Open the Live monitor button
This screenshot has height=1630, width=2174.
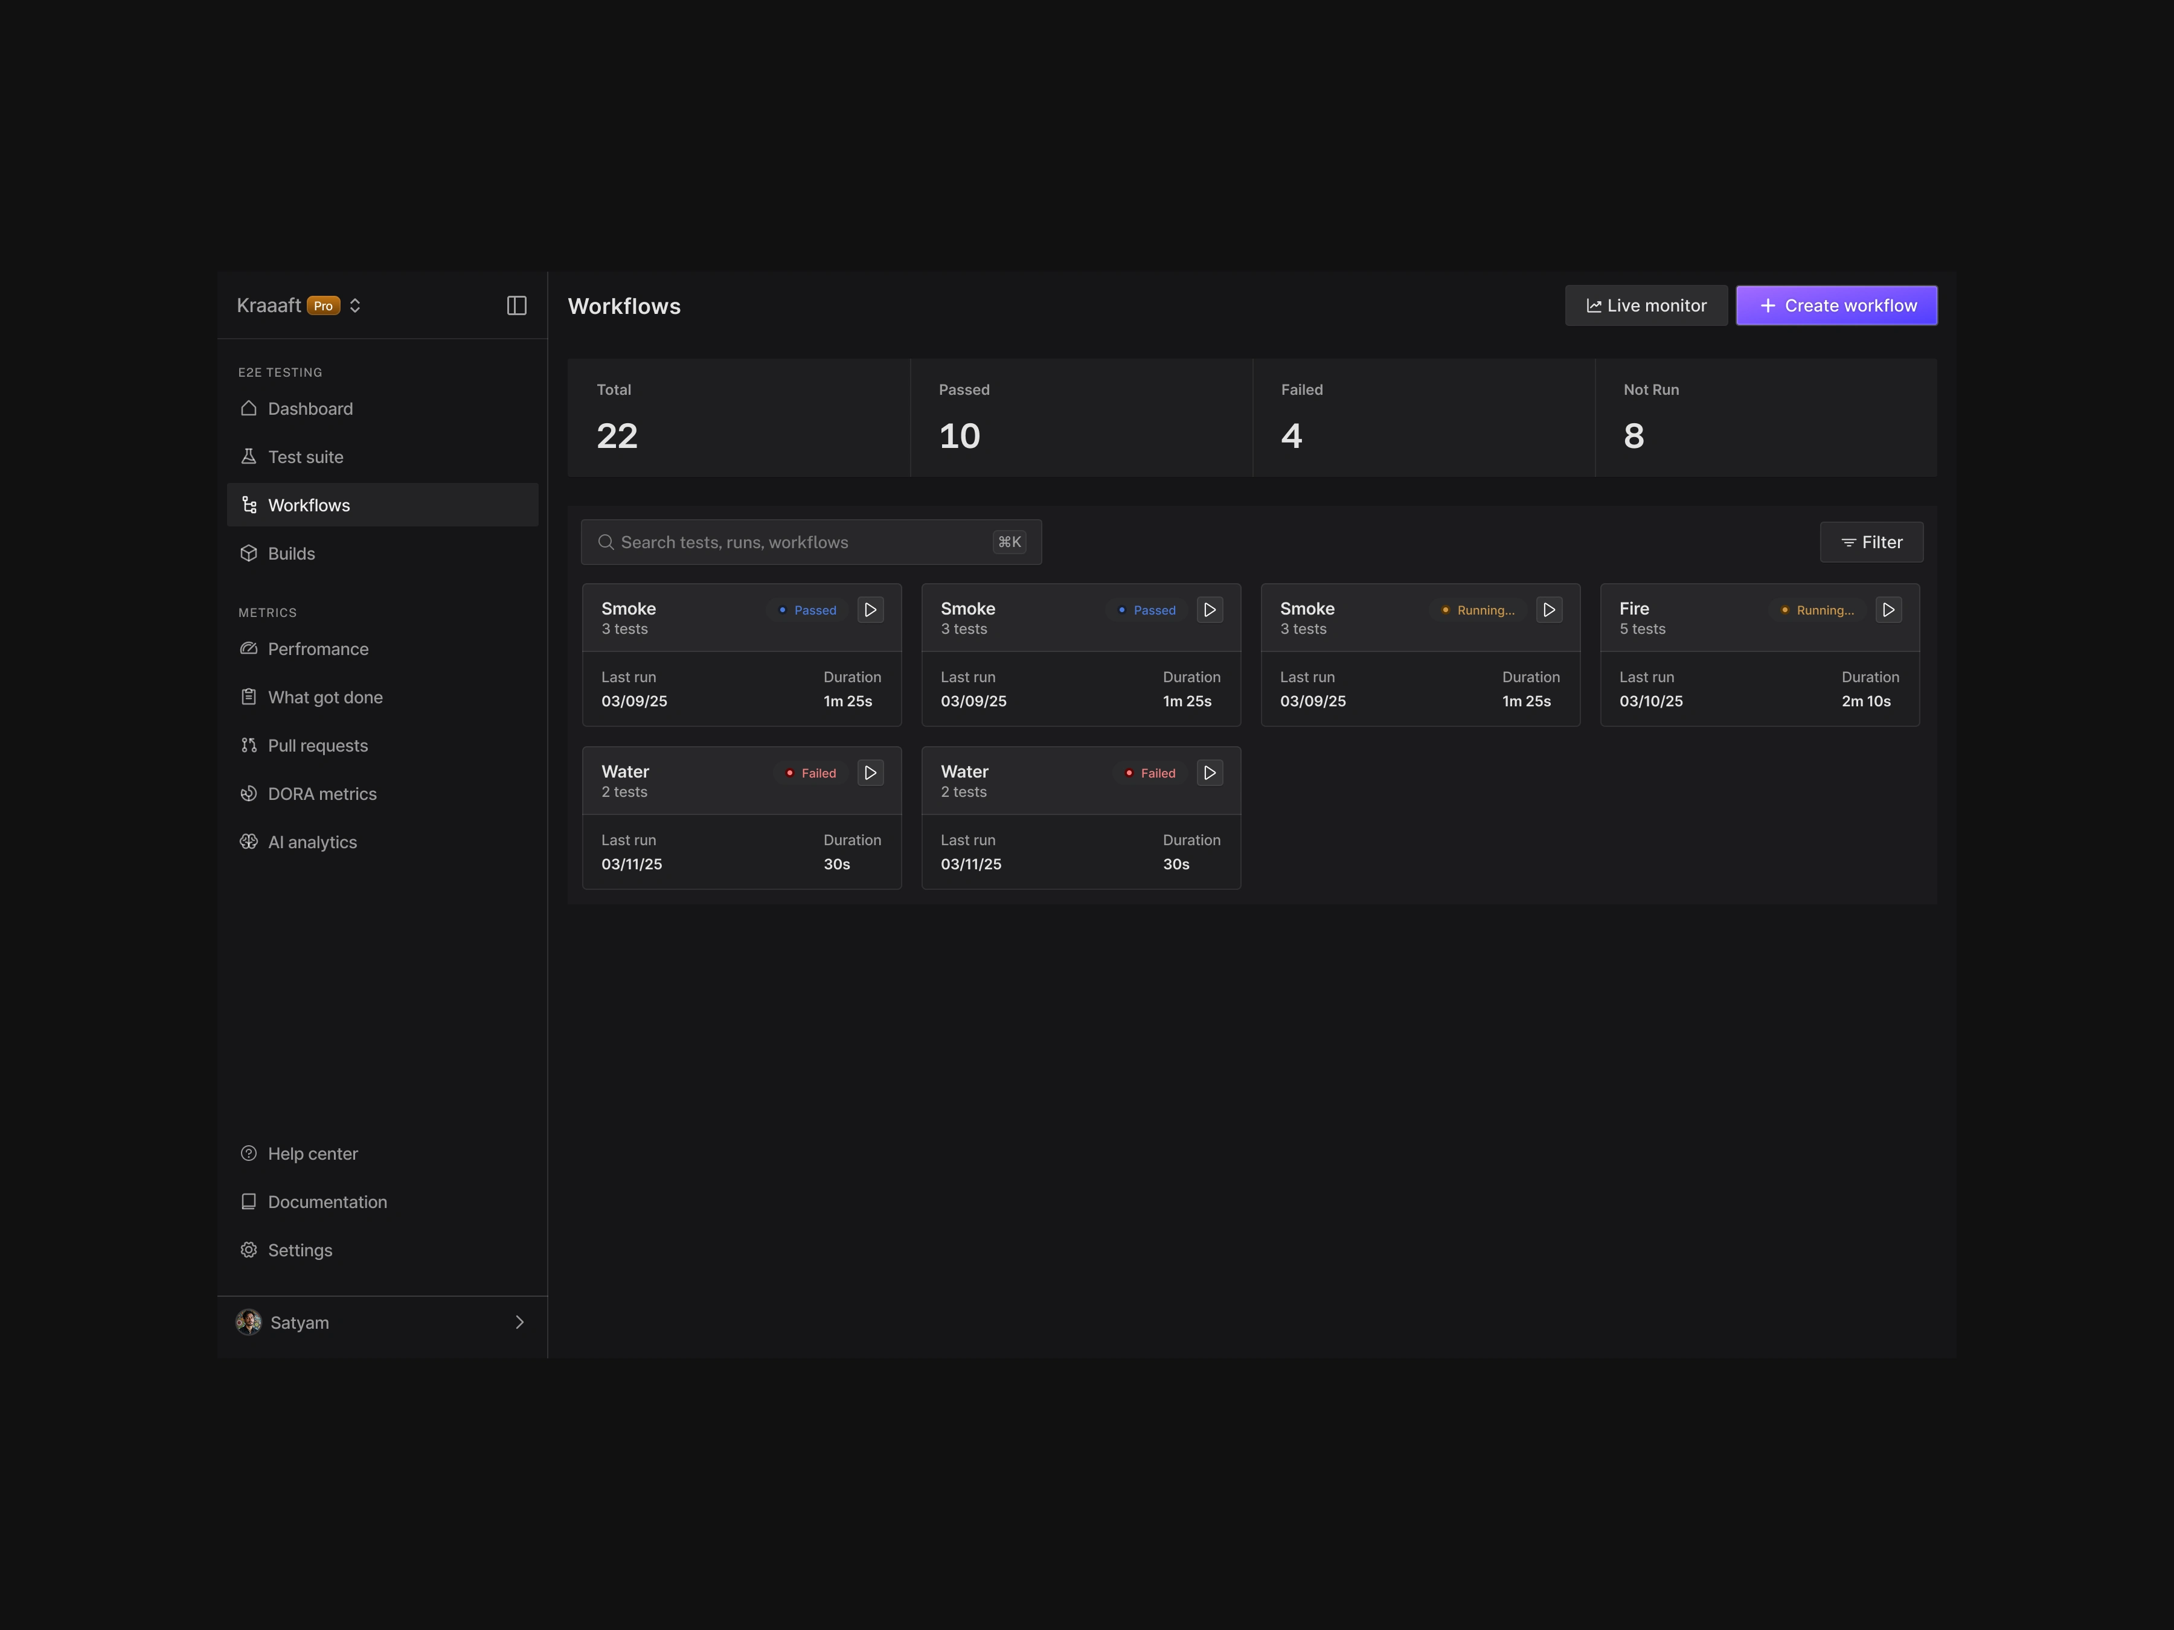1645,305
